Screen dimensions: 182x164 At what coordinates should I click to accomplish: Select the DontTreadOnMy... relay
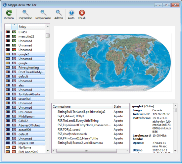point(25,72)
